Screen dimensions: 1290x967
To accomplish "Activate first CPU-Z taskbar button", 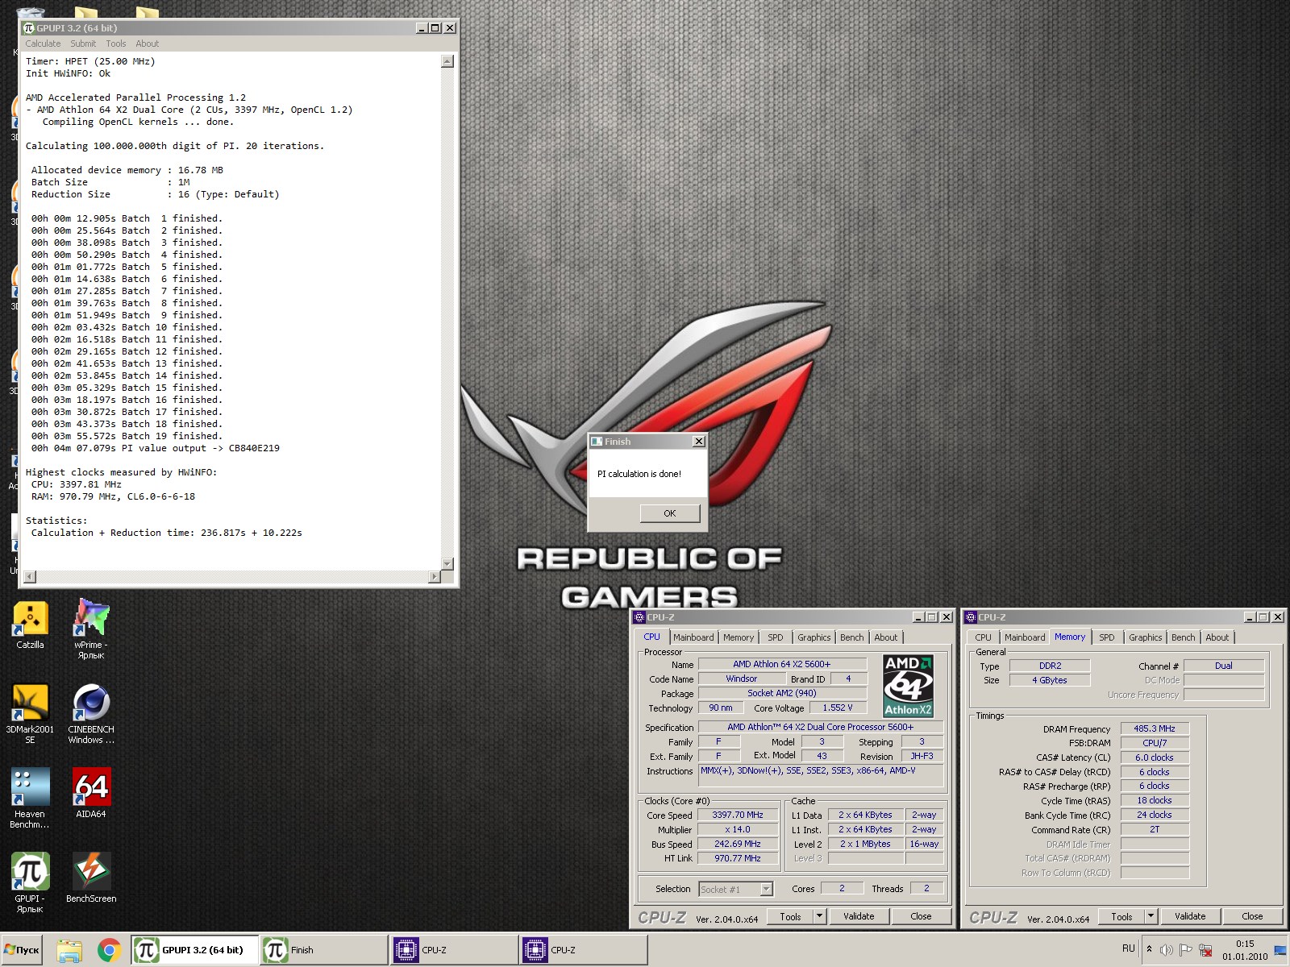I will [454, 950].
